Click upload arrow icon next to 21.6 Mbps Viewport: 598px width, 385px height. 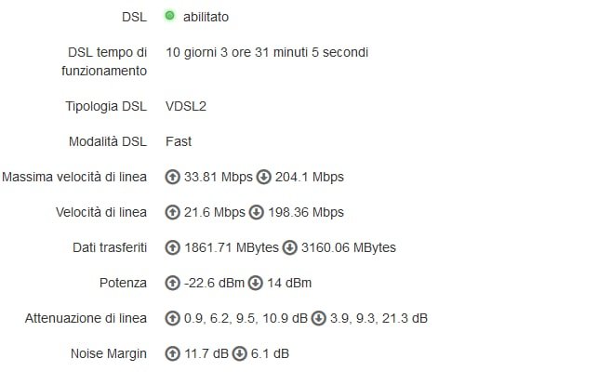[x=172, y=212]
